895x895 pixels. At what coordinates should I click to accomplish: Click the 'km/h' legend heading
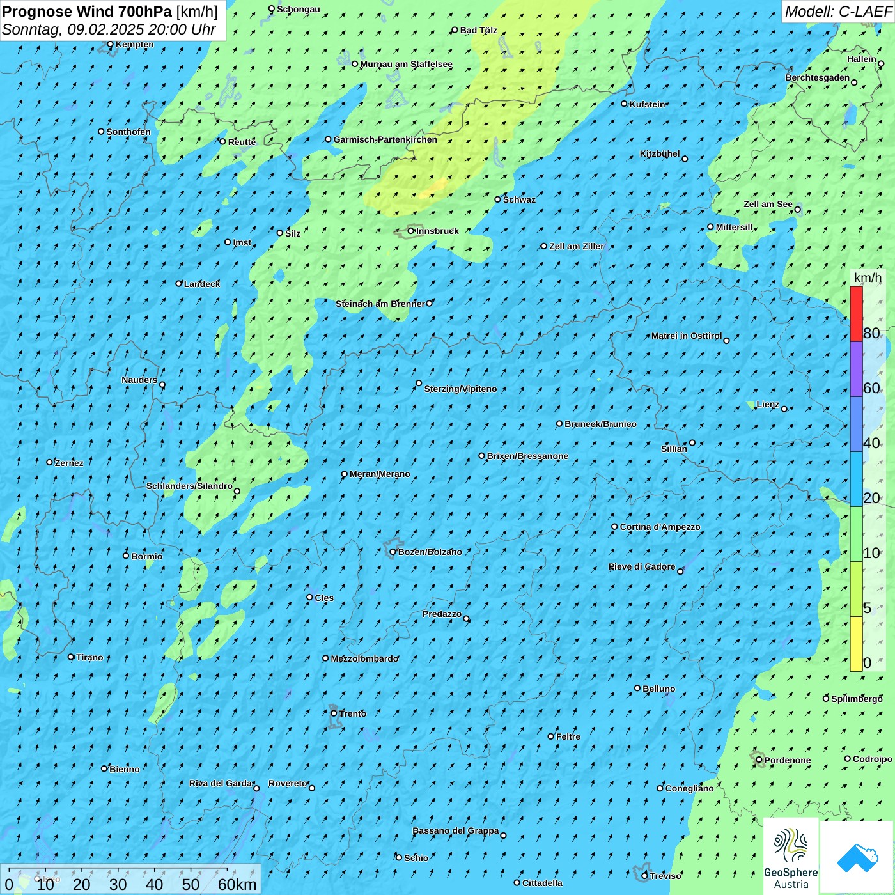[x=868, y=277]
